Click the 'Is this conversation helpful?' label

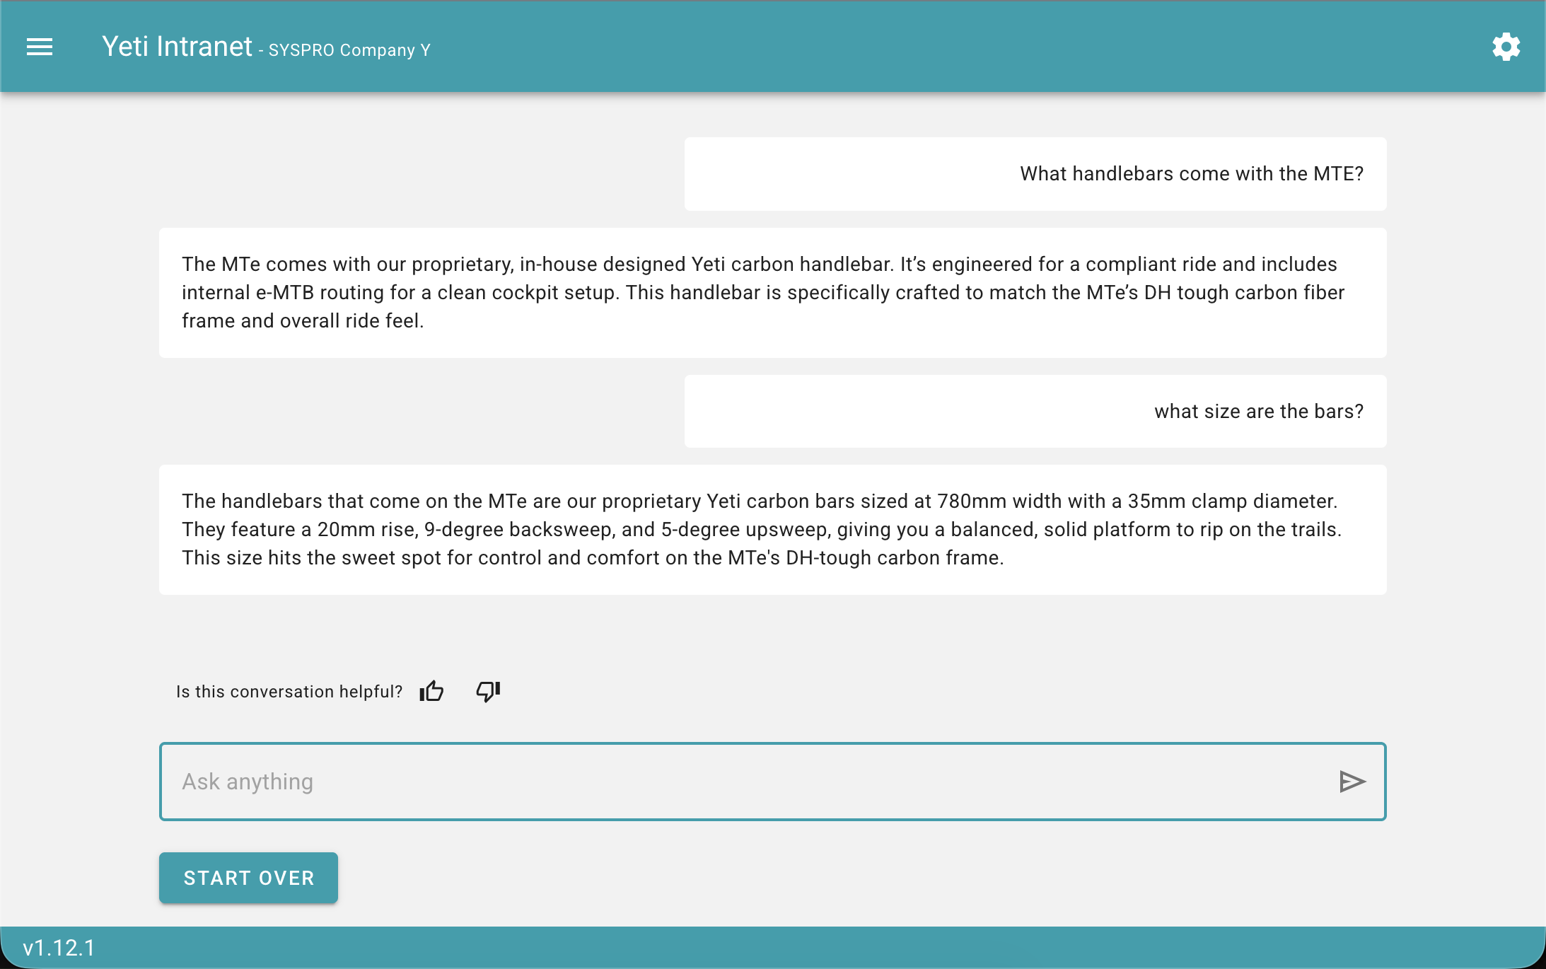pos(289,692)
